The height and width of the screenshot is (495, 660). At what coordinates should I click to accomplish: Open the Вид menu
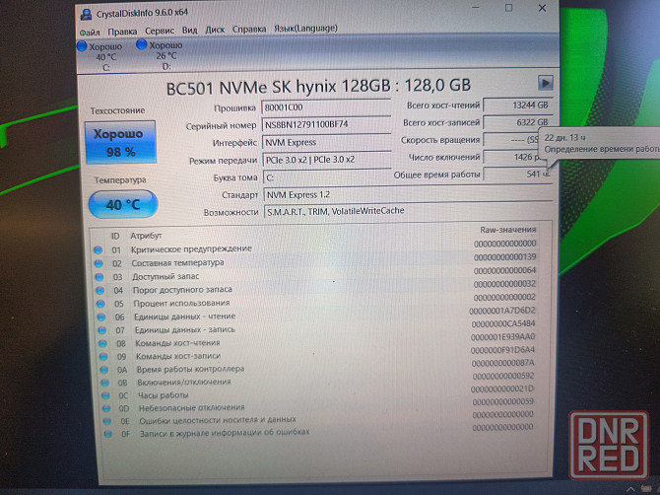189,31
